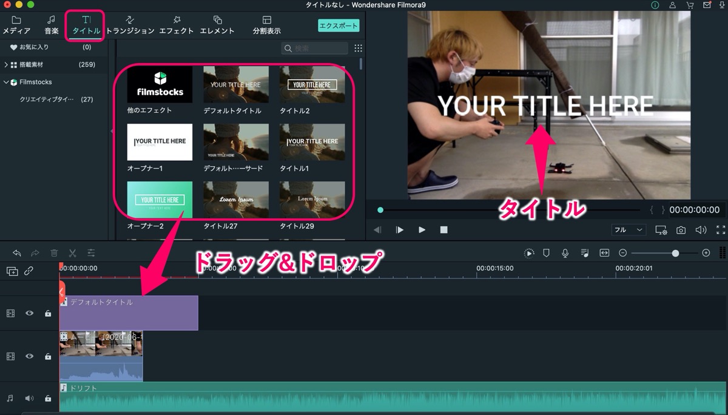The image size is (728, 415).
Task: Select the タイトル (Titles) tab
Action: 86,25
